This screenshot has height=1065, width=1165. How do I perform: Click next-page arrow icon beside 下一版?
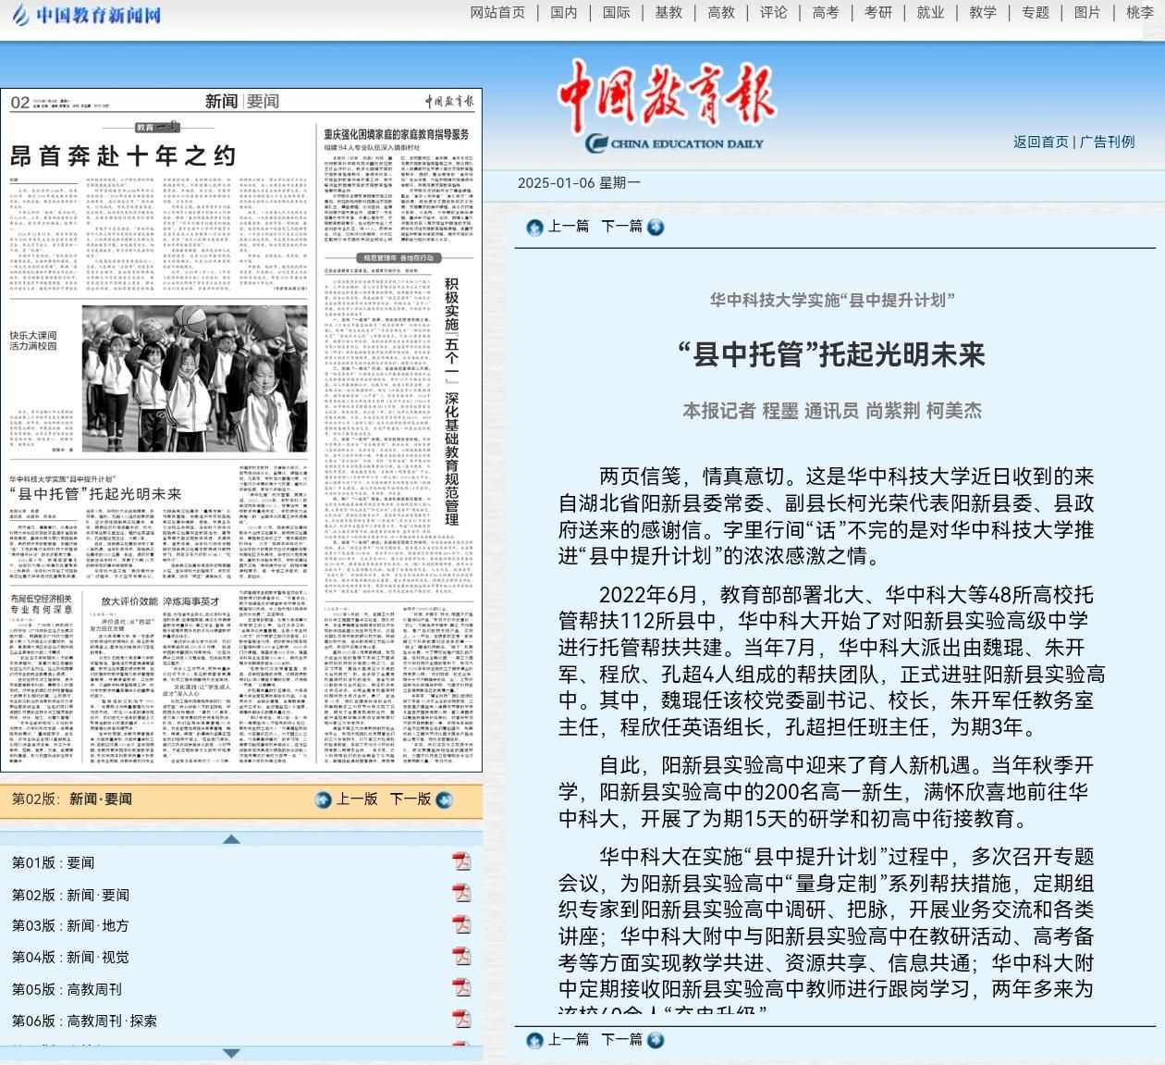444,799
